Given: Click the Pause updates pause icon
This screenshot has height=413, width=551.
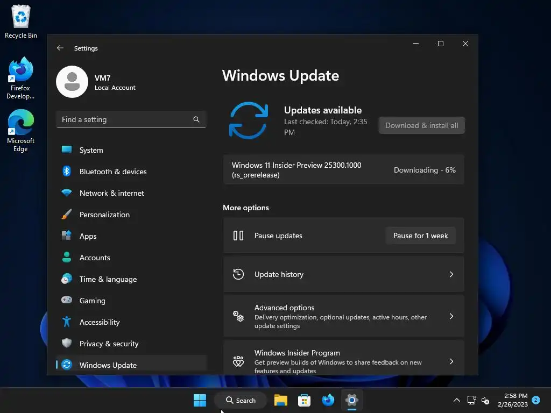Looking at the screenshot, I should (238, 236).
